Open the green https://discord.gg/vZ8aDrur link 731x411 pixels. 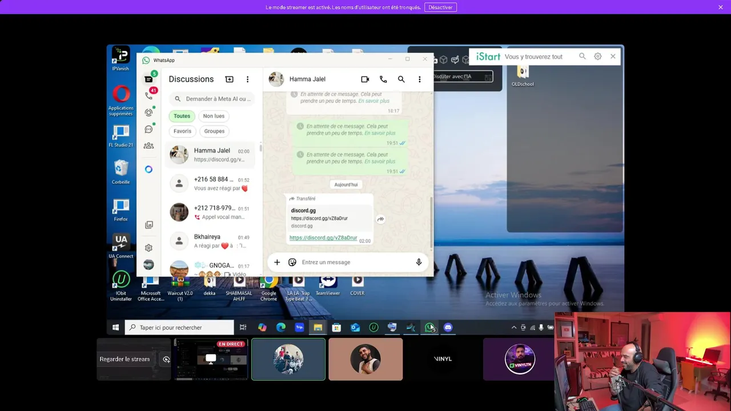pyautogui.click(x=323, y=237)
